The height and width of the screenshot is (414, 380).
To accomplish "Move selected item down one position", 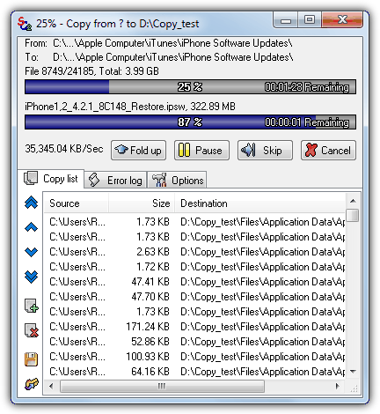I will 31,252.
